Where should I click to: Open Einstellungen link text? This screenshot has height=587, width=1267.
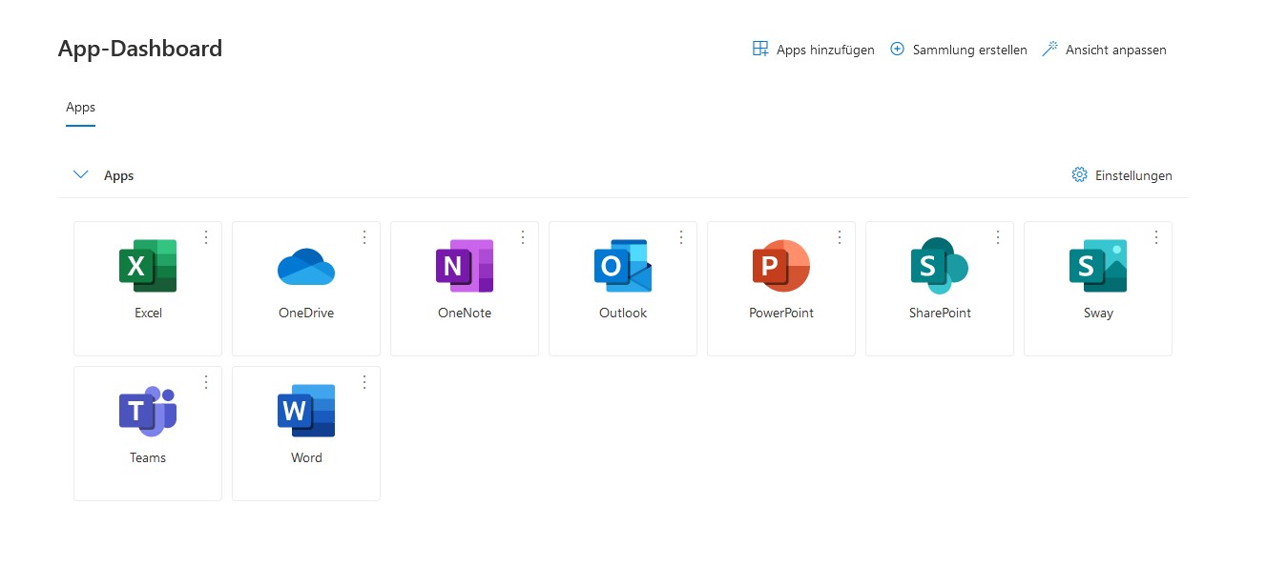pyautogui.click(x=1133, y=175)
